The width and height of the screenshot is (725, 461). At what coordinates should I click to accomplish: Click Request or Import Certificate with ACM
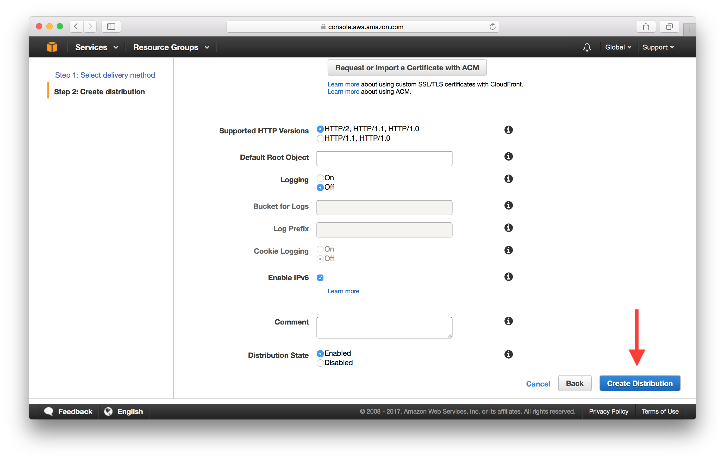coord(407,68)
